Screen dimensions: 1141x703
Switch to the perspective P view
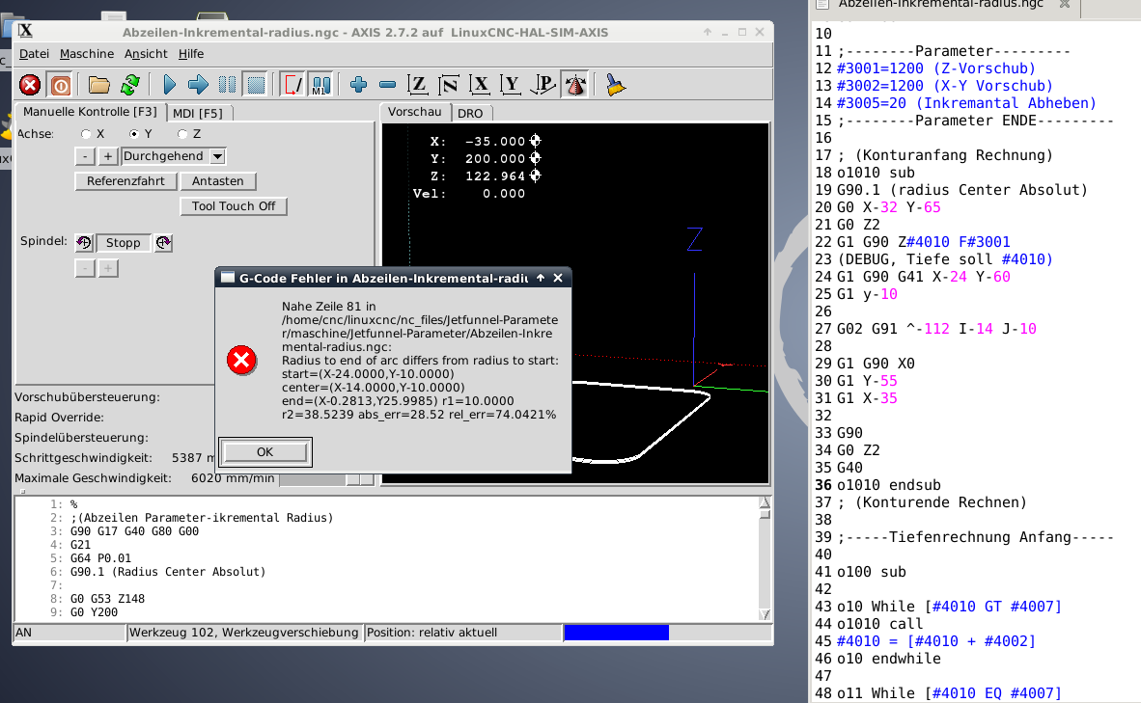click(543, 85)
